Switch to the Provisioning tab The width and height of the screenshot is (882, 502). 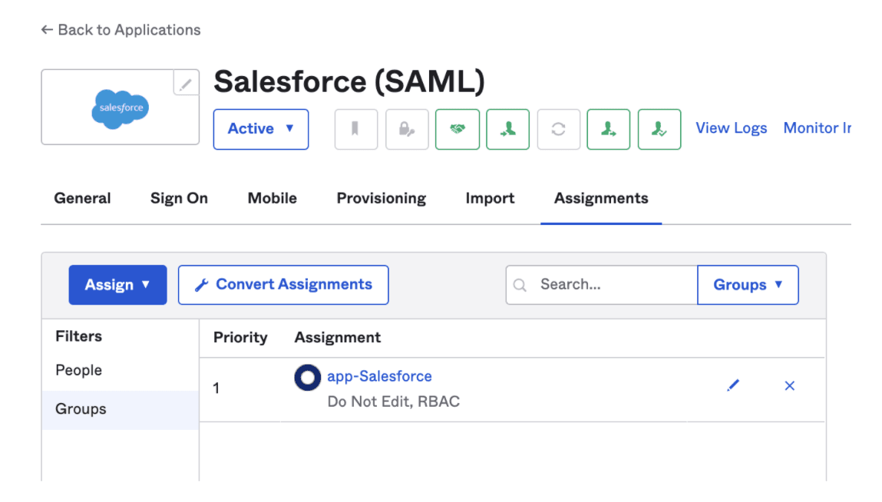point(381,198)
